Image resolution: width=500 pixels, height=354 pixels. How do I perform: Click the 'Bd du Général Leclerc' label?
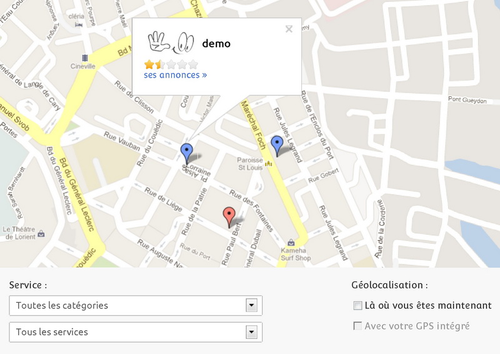(77, 195)
